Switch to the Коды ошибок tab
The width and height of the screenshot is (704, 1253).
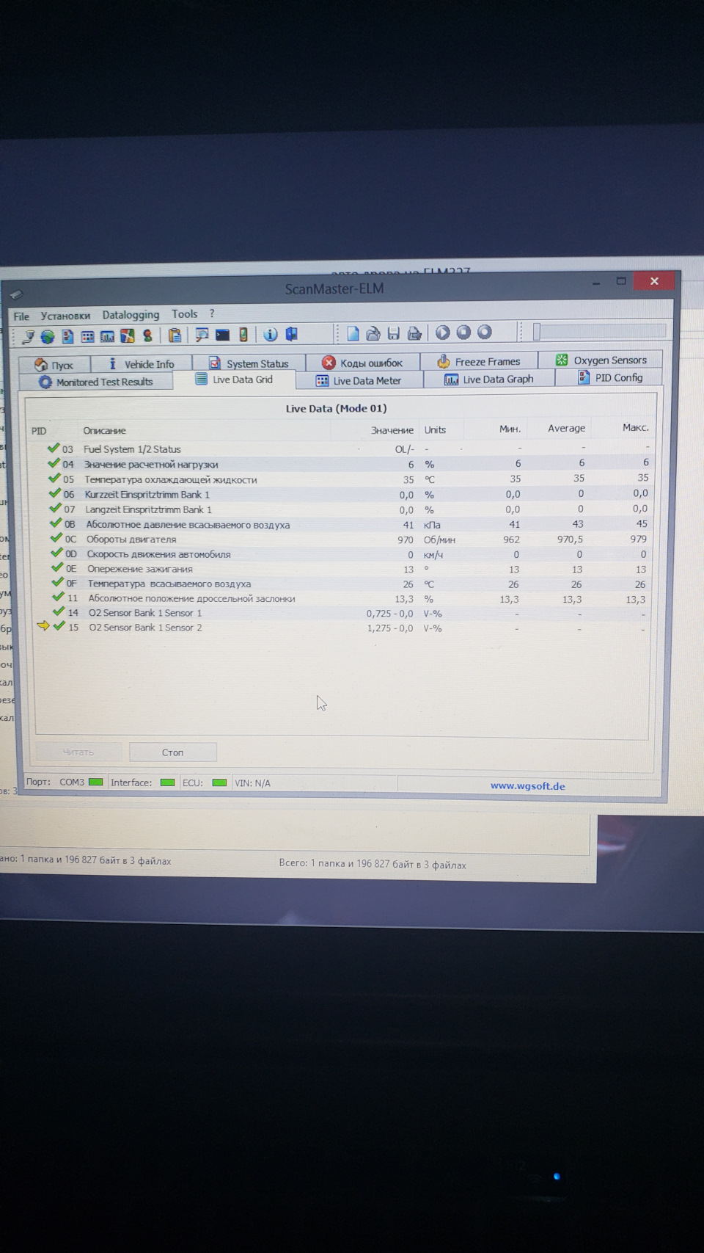point(362,363)
